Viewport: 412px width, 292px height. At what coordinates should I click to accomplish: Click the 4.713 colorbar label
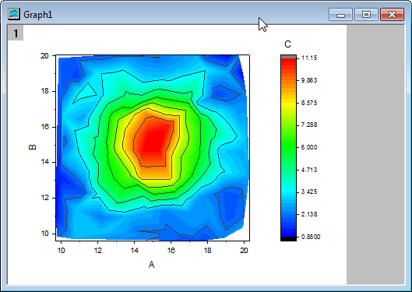309,170
